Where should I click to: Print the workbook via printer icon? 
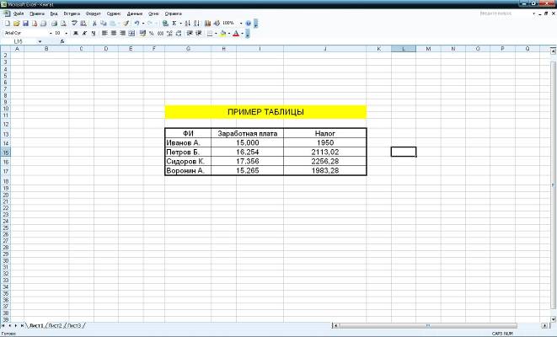[54, 24]
